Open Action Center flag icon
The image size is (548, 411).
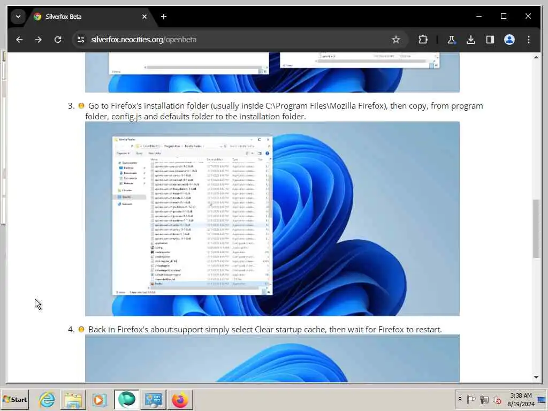471,399
